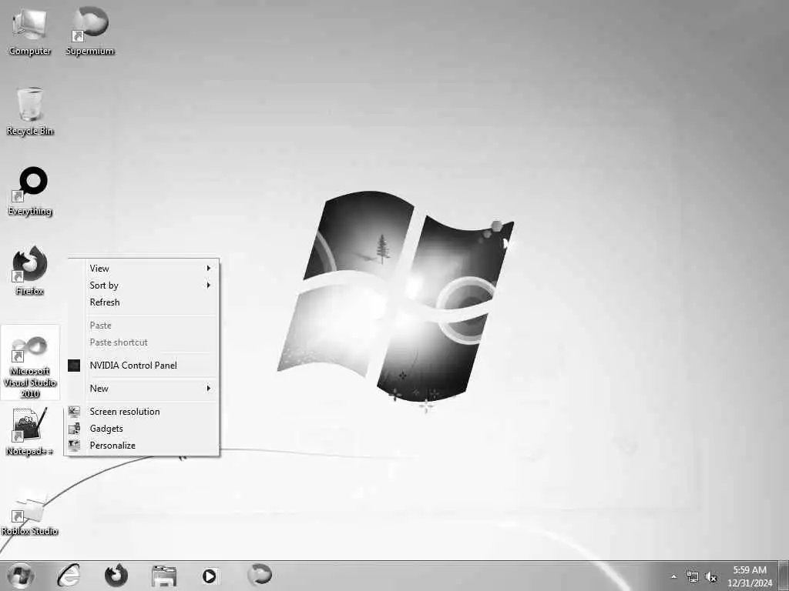
Task: Open the clock showing 5:59 AM
Action: click(749, 576)
